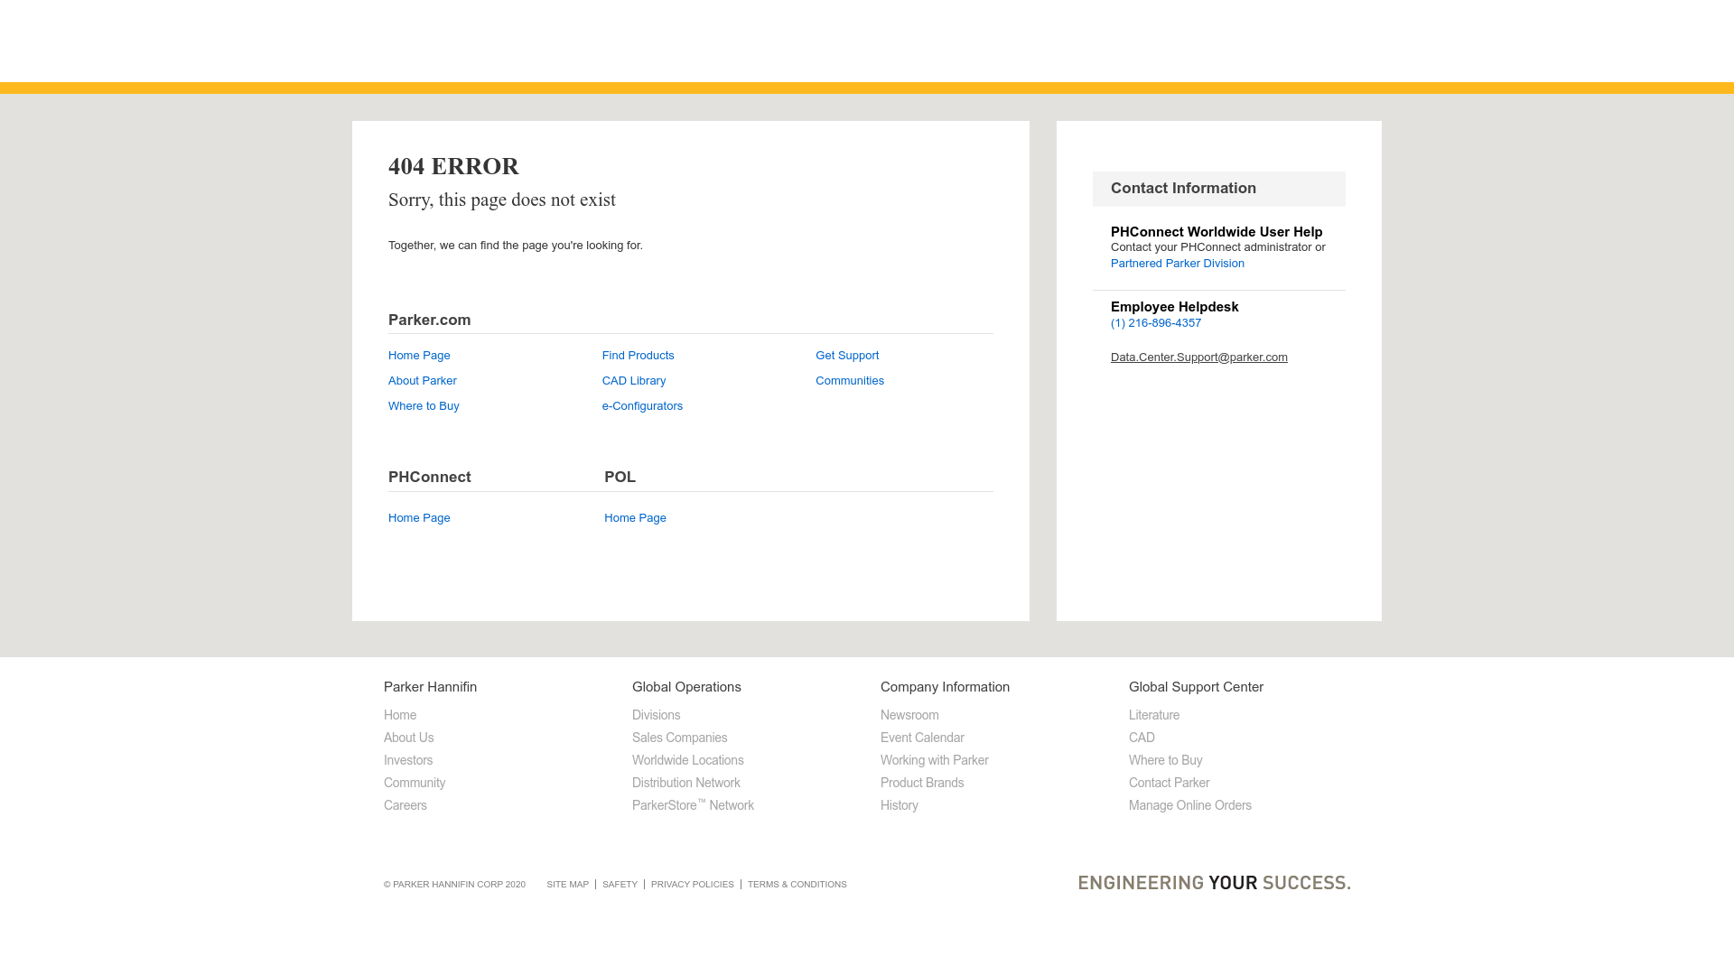Open Literature under Global Support Center
This screenshot has width=1734, height=975.
(1154, 715)
